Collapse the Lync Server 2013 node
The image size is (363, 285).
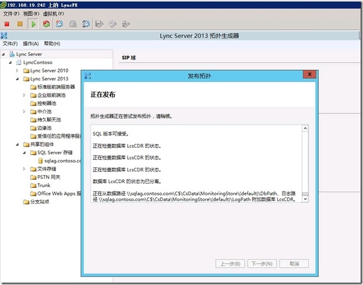click(x=18, y=79)
